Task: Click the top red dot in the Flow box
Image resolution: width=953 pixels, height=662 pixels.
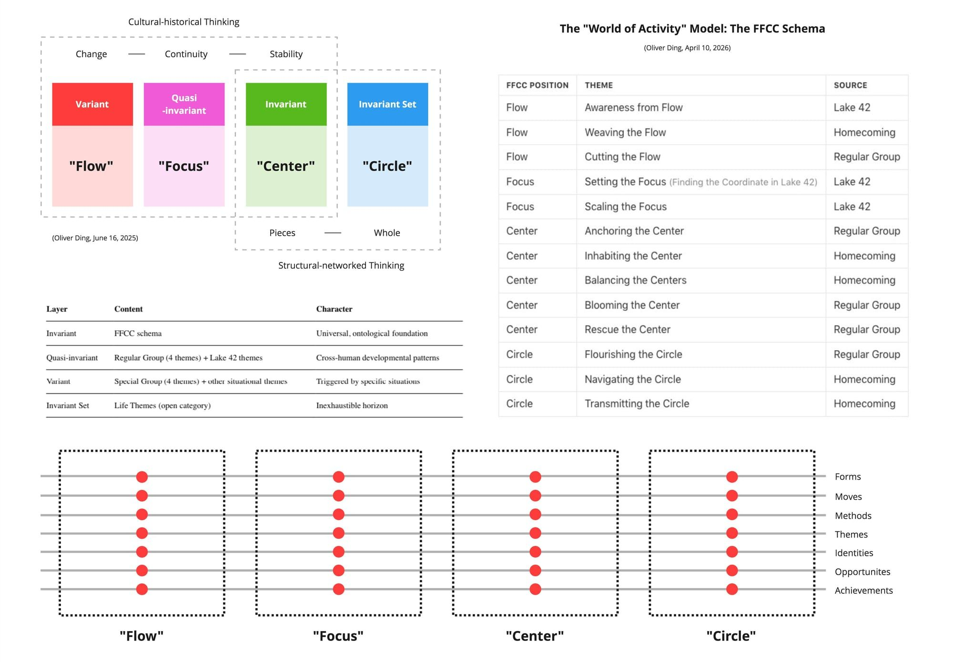Action: pos(142,476)
